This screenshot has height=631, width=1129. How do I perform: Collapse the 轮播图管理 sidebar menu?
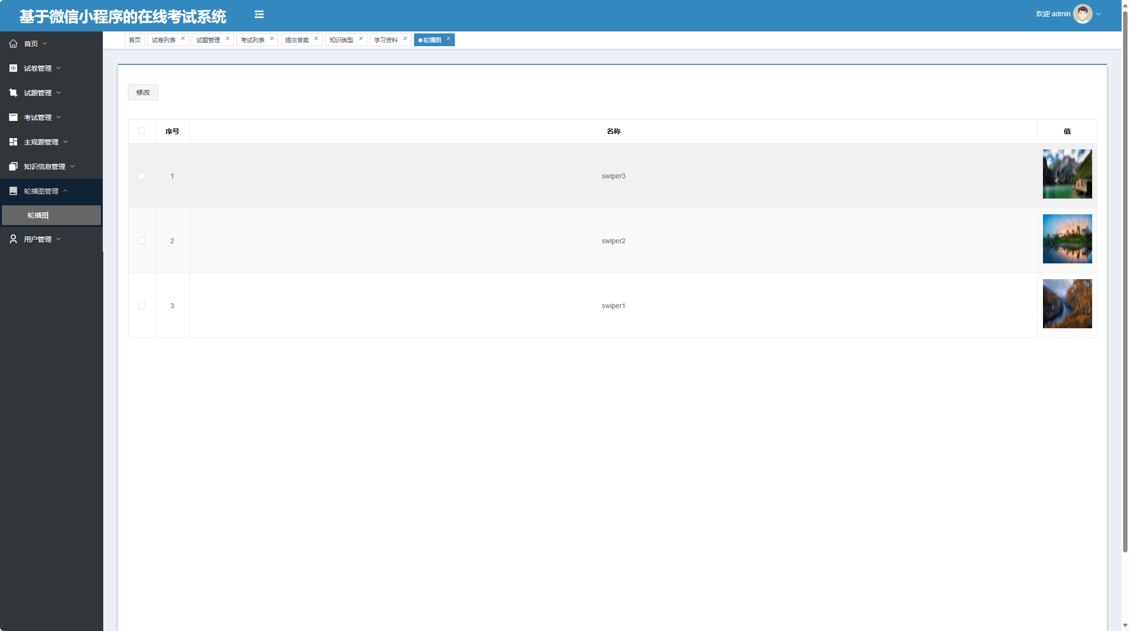pos(41,191)
